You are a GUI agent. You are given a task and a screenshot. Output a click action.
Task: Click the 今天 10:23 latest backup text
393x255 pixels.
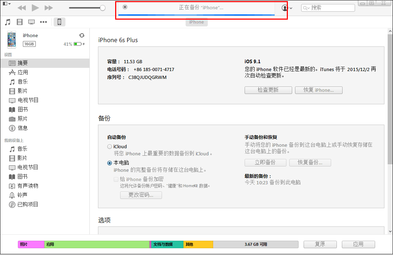pyautogui.click(x=273, y=182)
